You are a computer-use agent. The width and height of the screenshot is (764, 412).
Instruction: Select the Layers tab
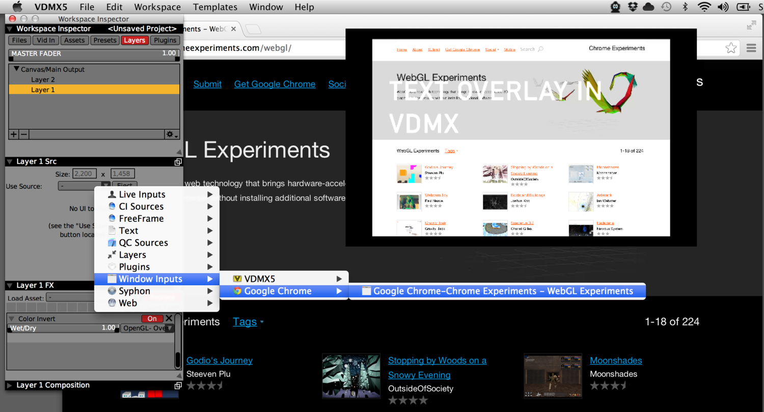point(134,40)
